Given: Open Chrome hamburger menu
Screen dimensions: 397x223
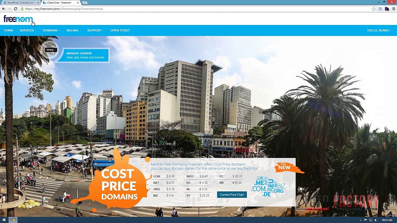Looking at the screenshot, I should click(394, 9).
